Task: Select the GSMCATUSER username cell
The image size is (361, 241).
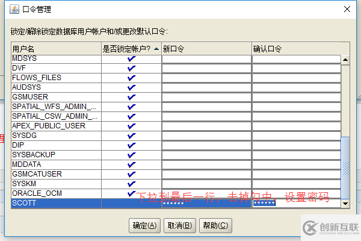Action: 56,174
